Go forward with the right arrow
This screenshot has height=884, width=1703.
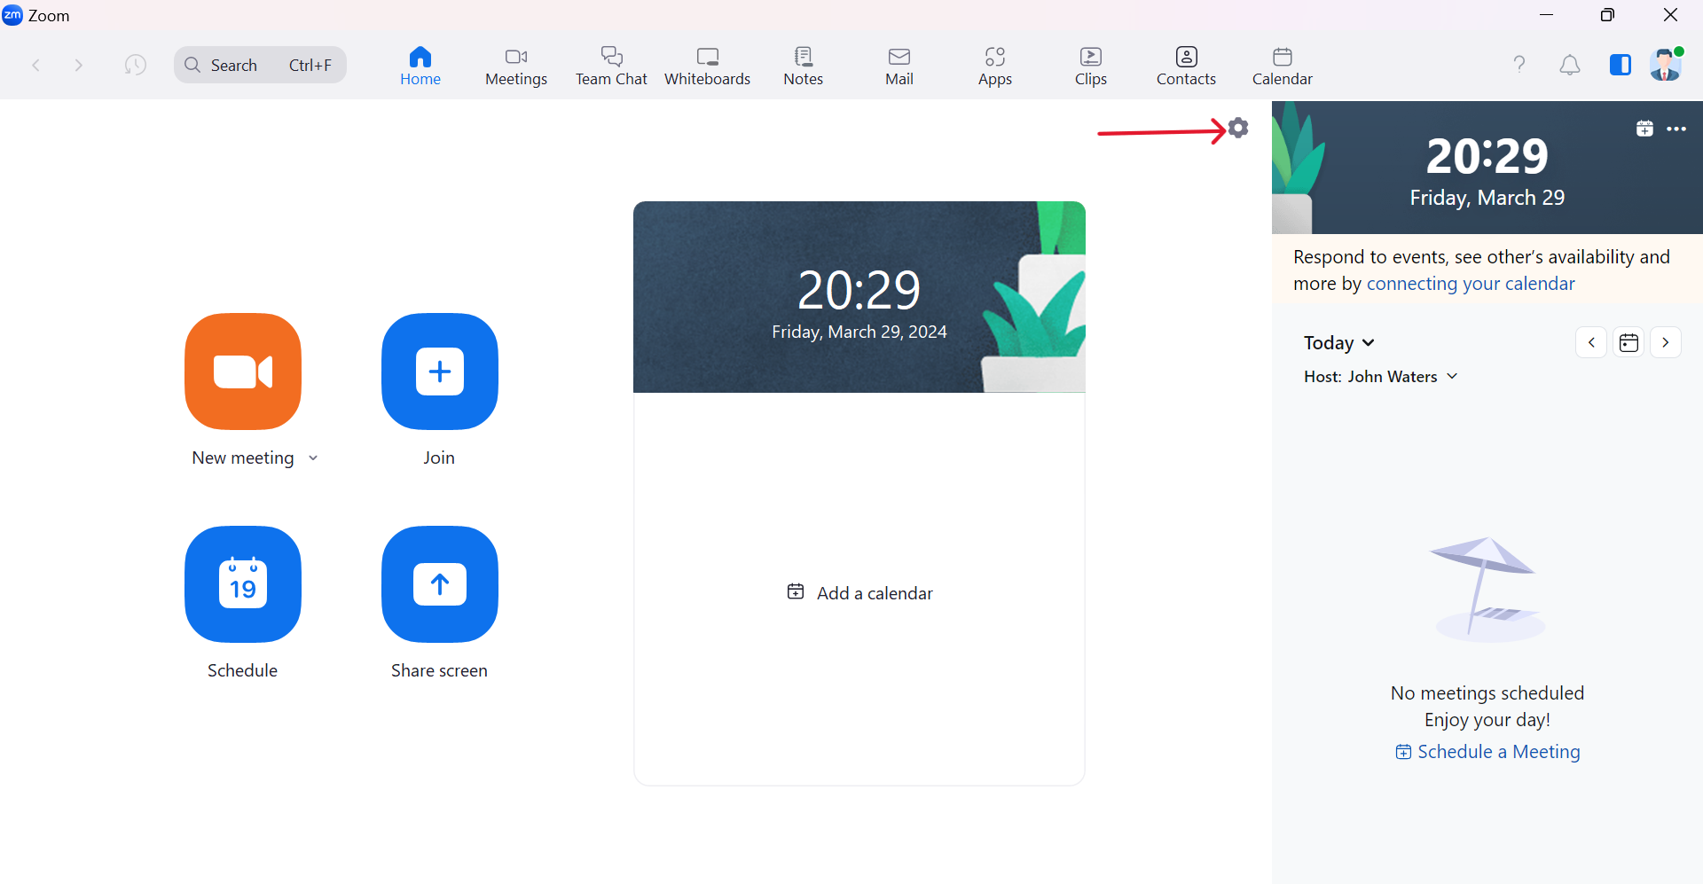79,65
